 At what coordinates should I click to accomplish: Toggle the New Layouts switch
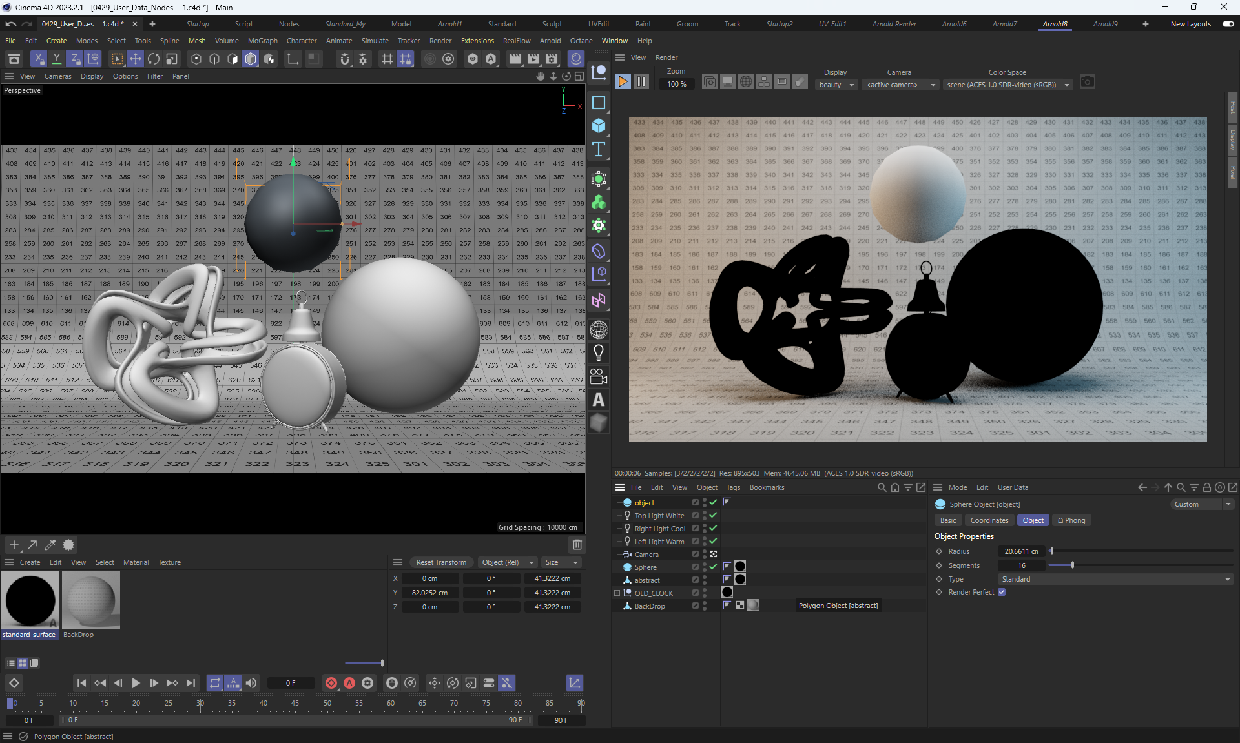click(1228, 24)
